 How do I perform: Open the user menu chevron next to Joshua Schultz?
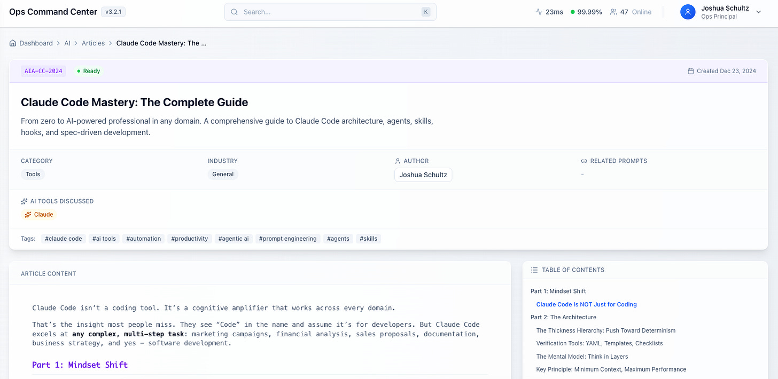point(758,12)
